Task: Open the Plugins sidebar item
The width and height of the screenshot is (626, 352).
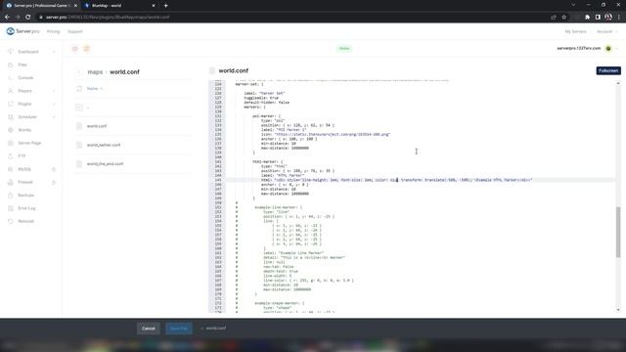Action: coord(24,104)
